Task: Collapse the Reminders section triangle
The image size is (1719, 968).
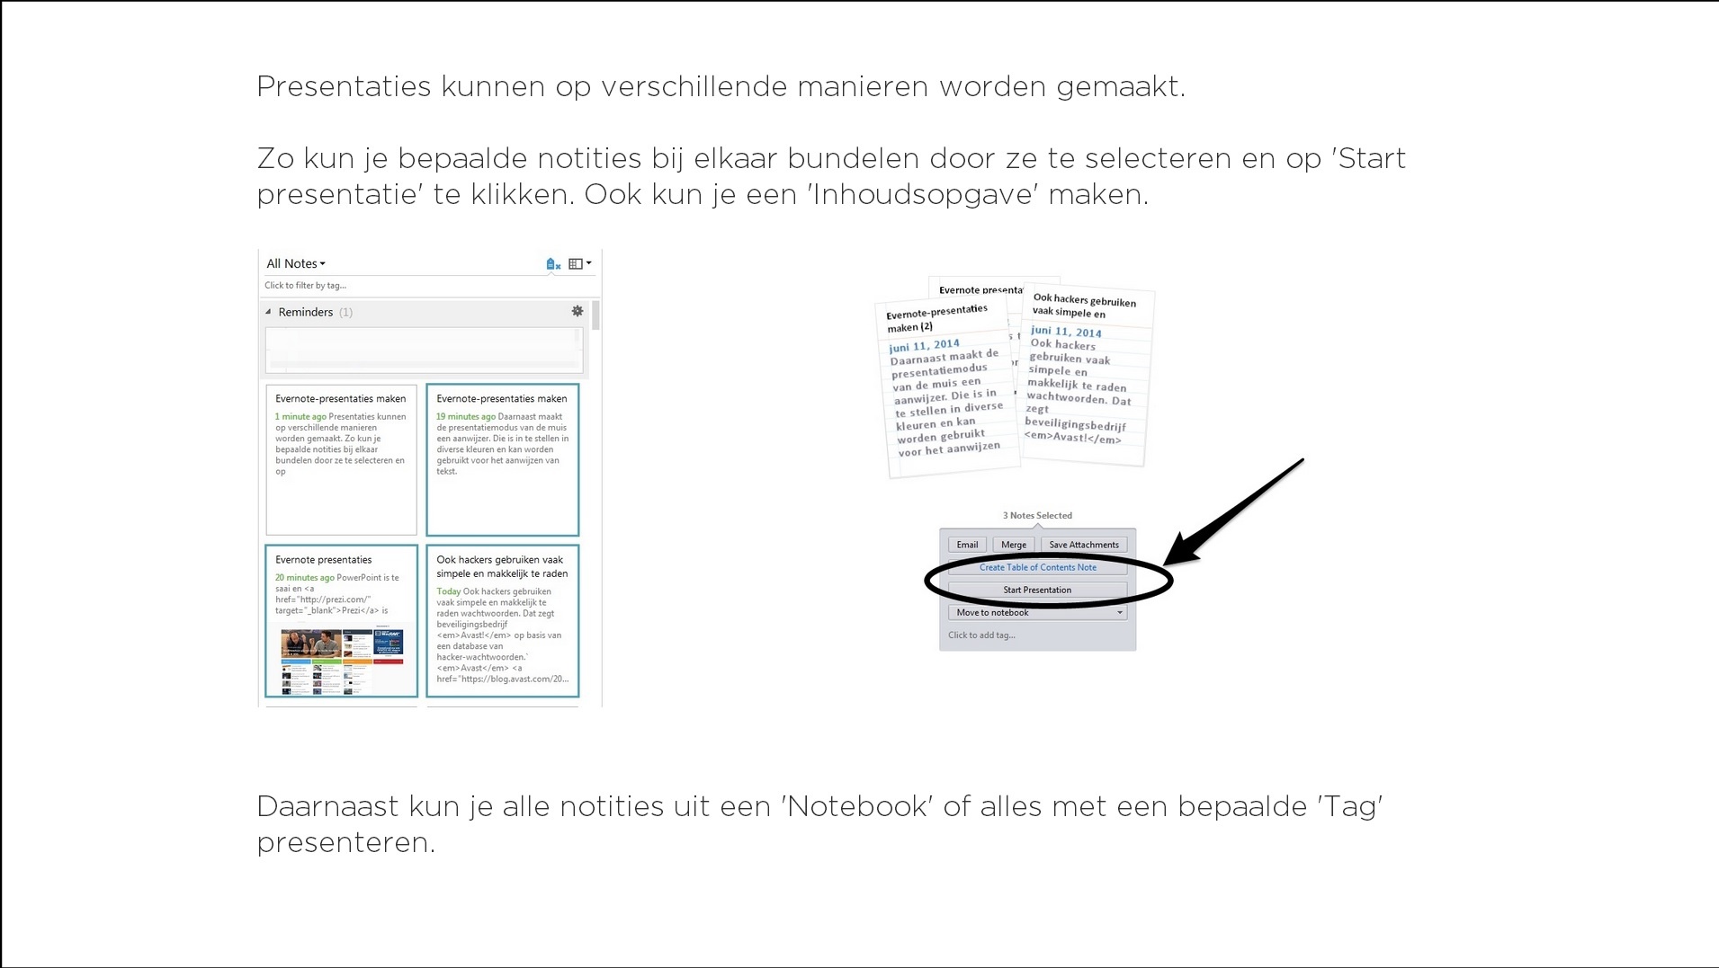Action: [x=268, y=312]
